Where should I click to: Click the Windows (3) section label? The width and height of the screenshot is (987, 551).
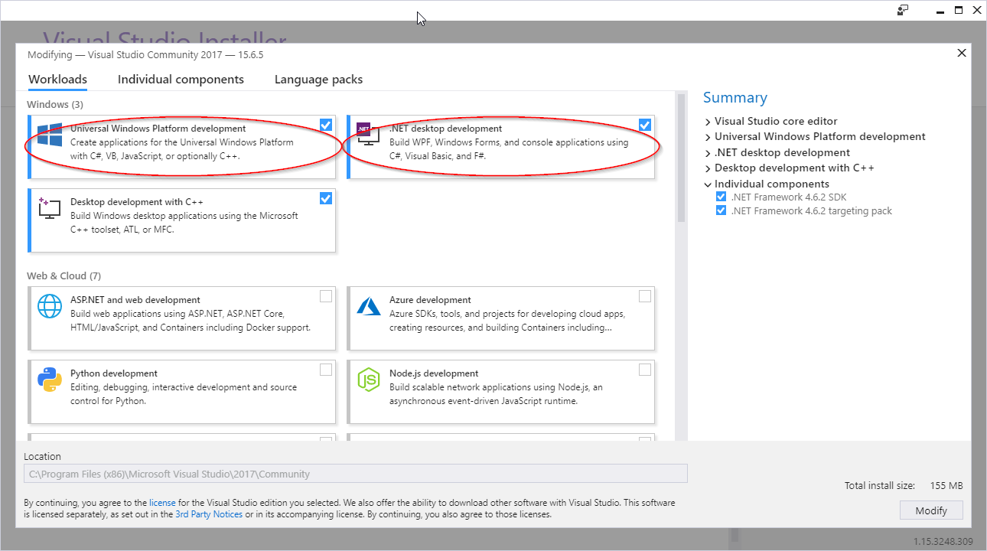pyautogui.click(x=55, y=104)
